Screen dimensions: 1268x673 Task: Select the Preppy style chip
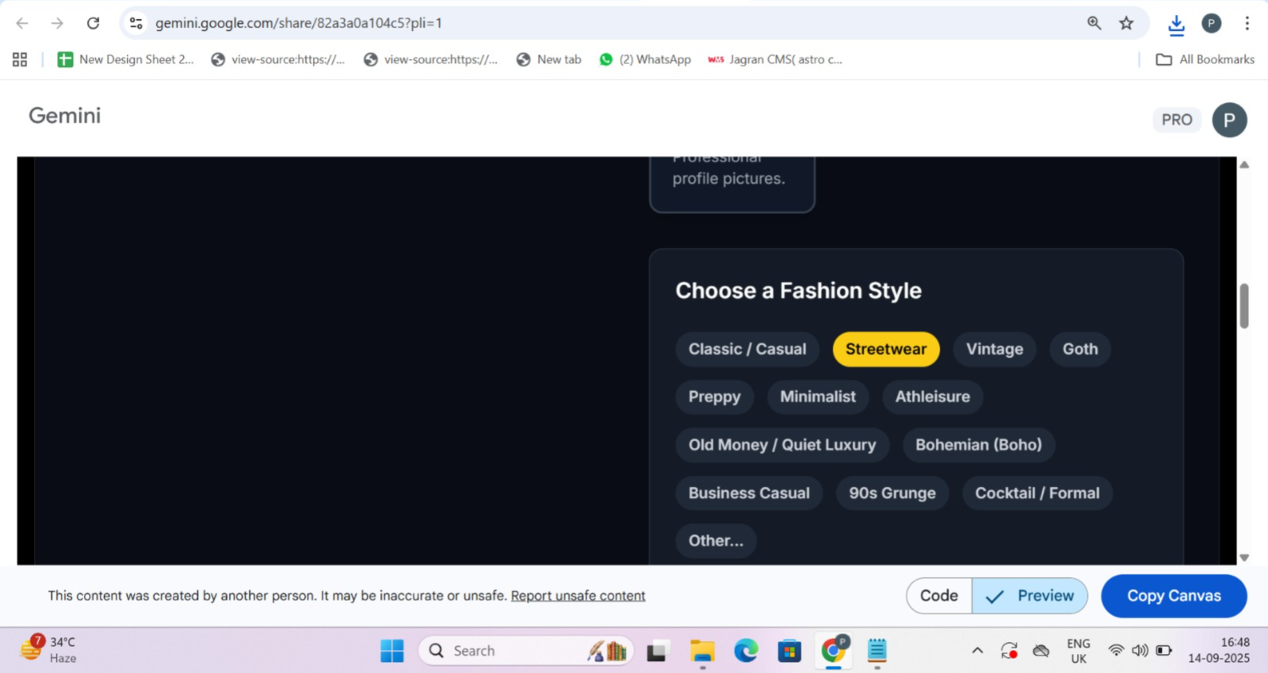click(x=714, y=397)
